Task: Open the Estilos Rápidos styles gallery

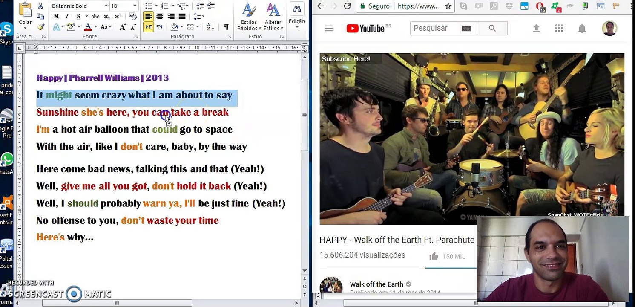Action: tap(249, 17)
